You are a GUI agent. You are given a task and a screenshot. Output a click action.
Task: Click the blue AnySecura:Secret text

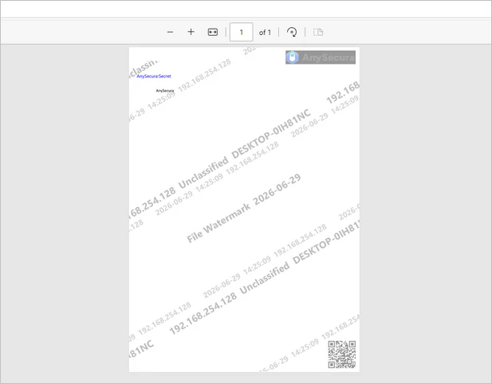point(154,76)
